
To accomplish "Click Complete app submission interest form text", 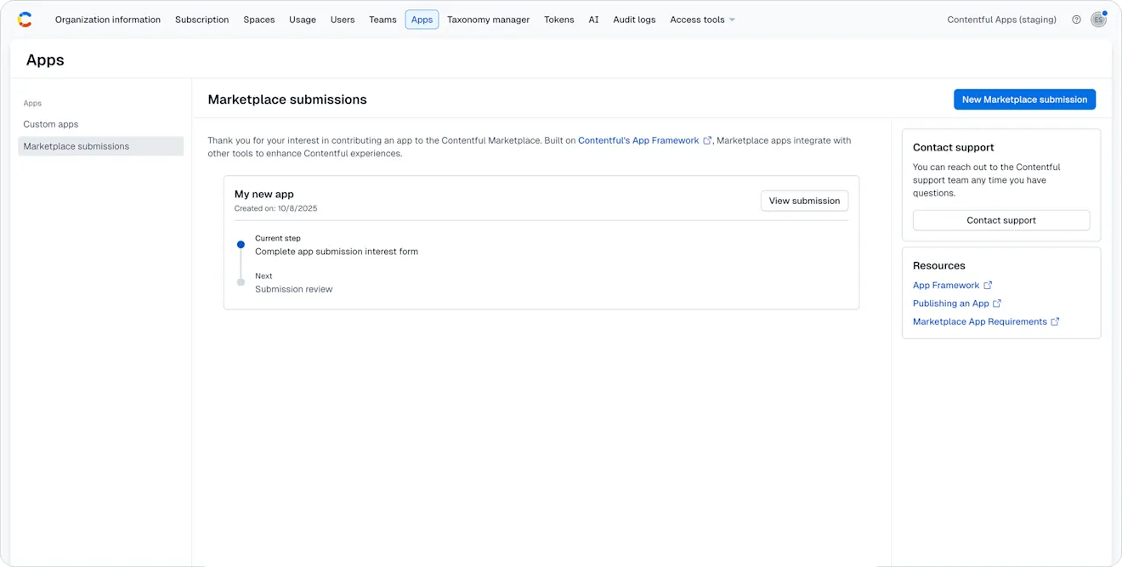I will [337, 252].
